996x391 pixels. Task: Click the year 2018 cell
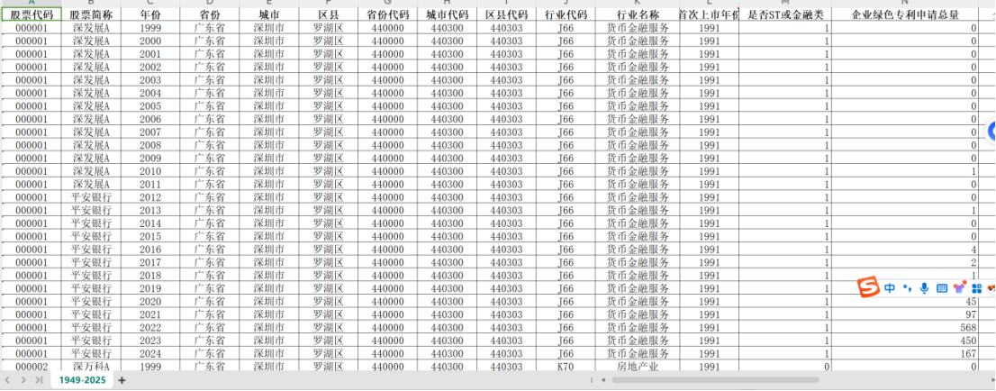click(149, 276)
